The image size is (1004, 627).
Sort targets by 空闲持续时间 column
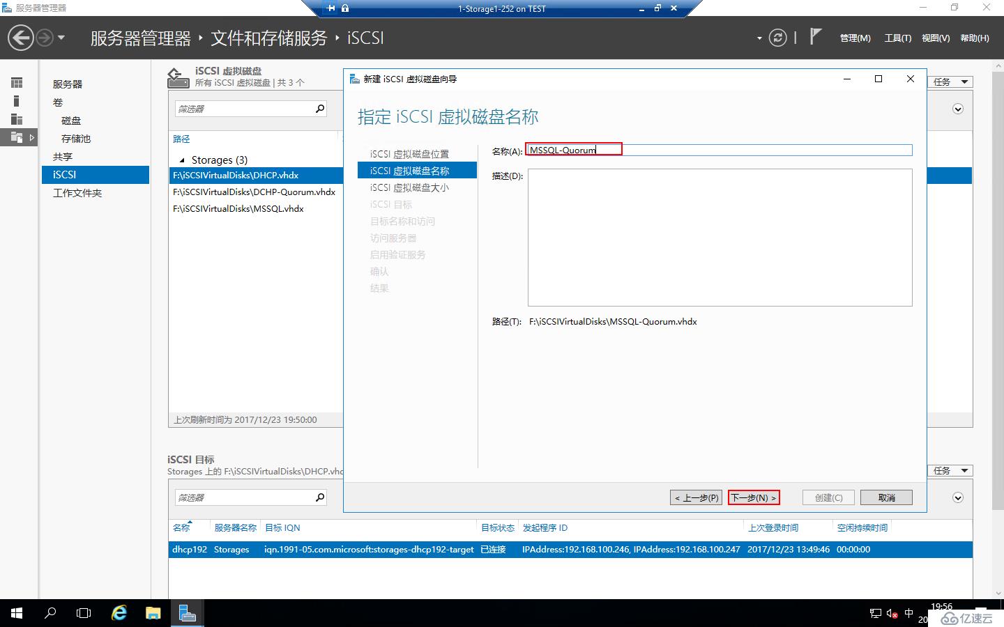click(862, 528)
